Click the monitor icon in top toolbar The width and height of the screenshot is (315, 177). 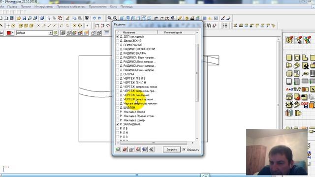point(87,18)
